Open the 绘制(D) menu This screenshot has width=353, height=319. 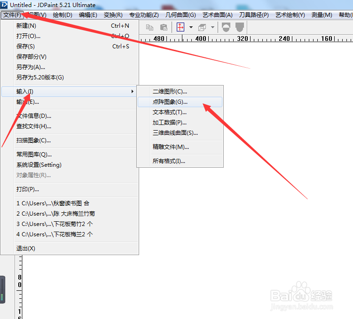pyautogui.click(x=63, y=15)
